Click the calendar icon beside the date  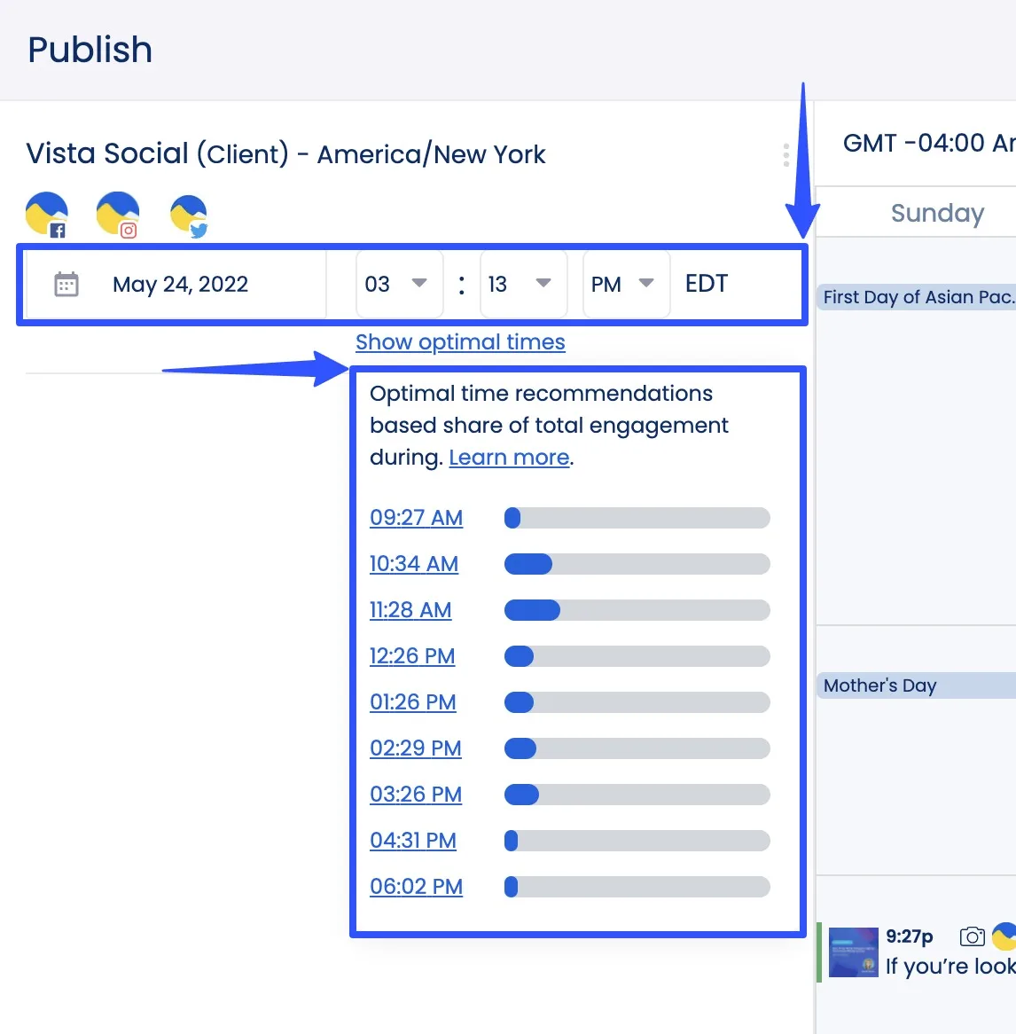point(66,285)
